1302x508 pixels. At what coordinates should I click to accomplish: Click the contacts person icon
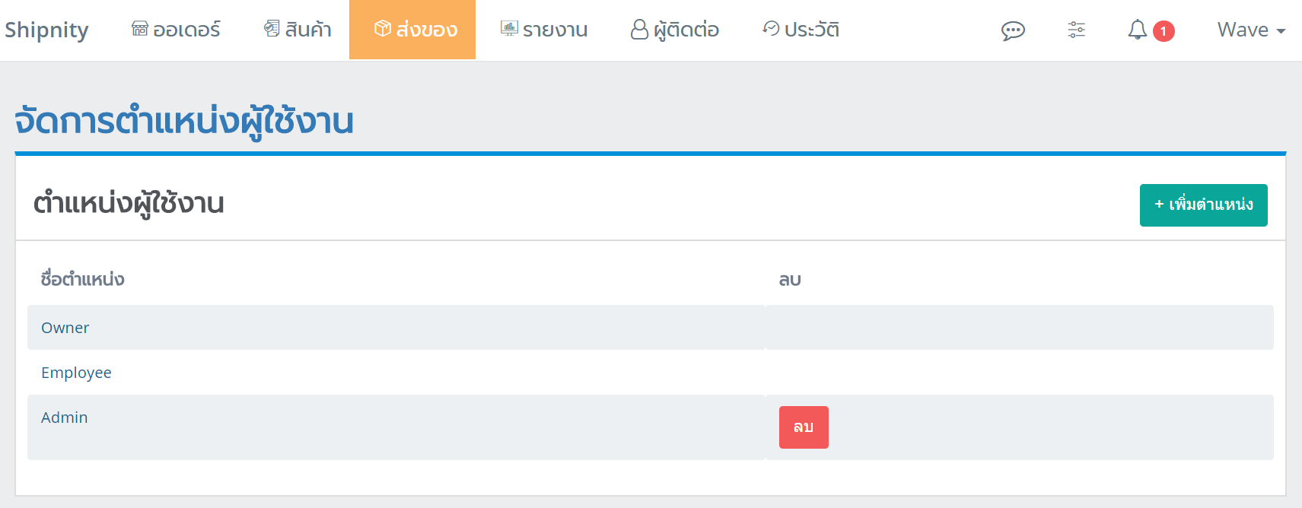[x=639, y=29]
